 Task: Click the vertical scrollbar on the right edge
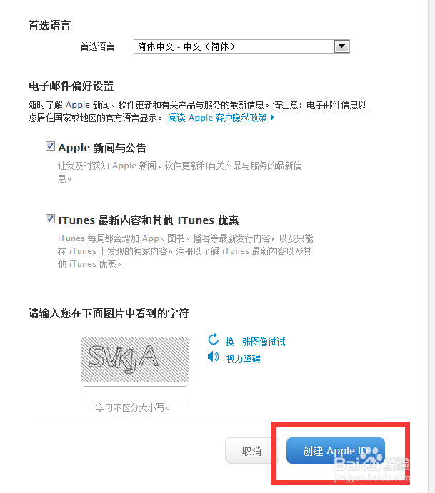[431, 247]
